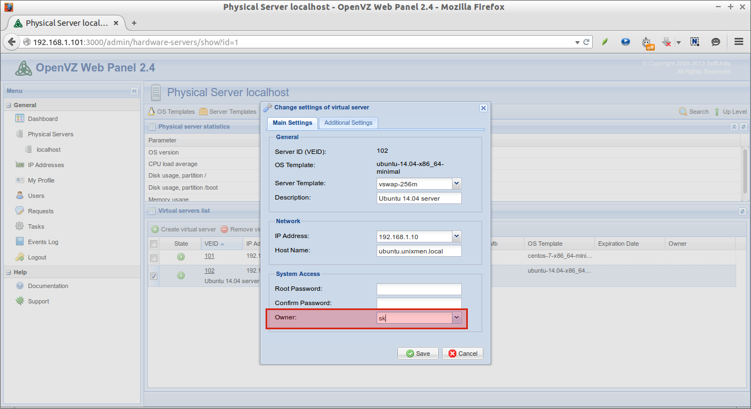Image resolution: width=751 pixels, height=409 pixels.
Task: Sort by the VEID column header
Action: [222, 244]
